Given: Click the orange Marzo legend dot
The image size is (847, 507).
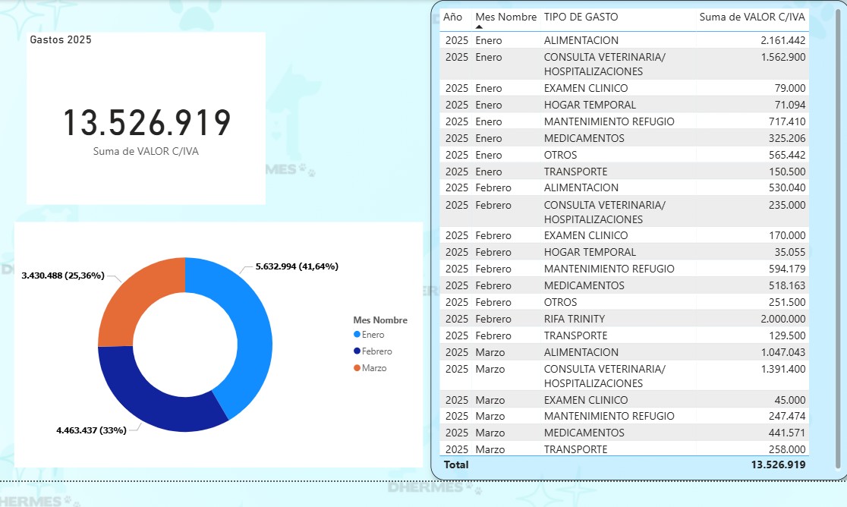Looking at the screenshot, I should (357, 368).
